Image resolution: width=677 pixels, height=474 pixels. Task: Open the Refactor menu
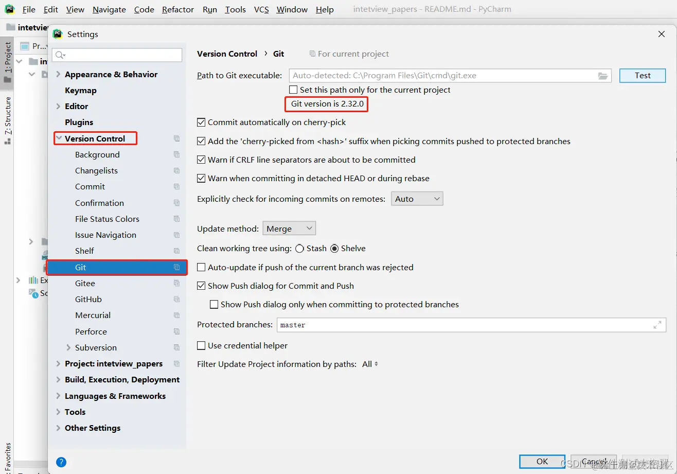178,10
